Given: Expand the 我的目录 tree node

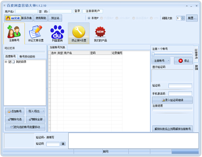Looking at the screenshot, I should 6,62.
